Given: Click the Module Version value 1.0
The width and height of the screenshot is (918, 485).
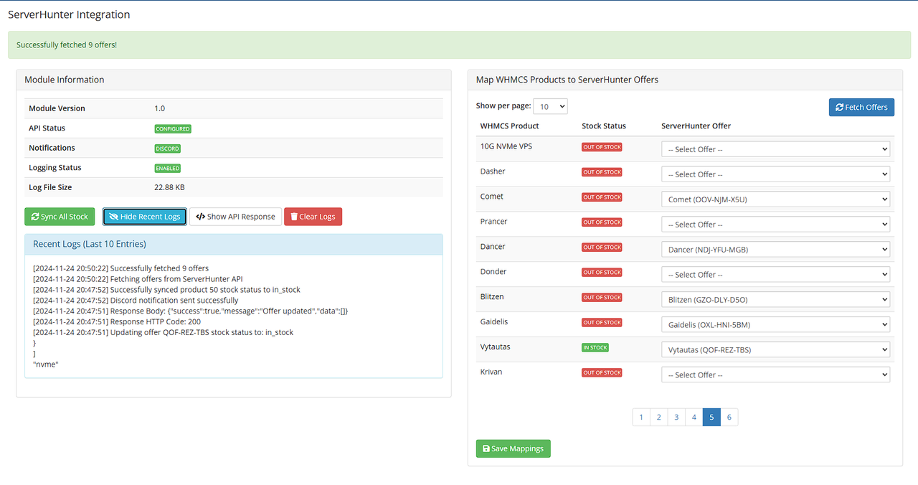Looking at the screenshot, I should [159, 108].
